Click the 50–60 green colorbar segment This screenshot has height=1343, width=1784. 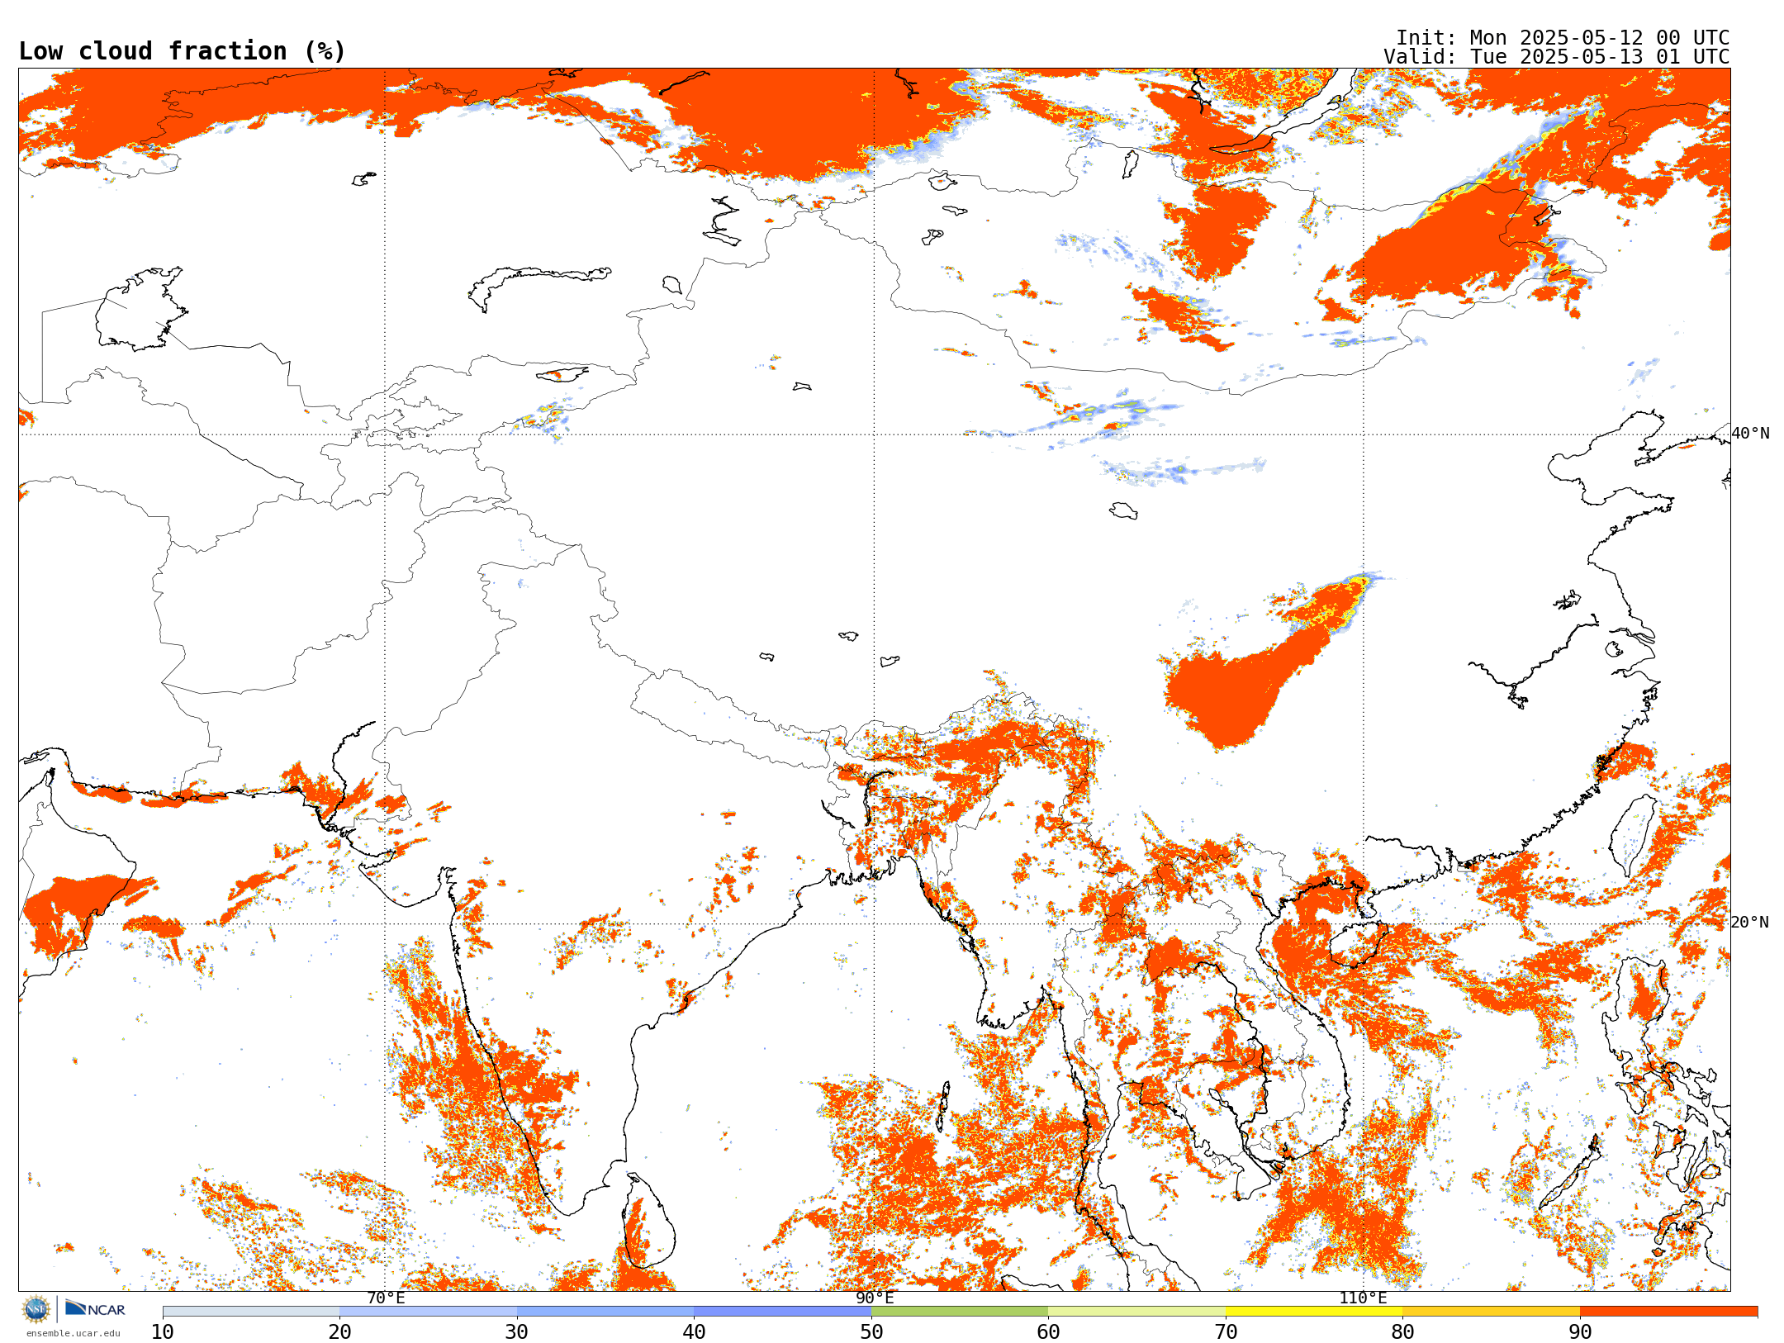coord(960,1312)
